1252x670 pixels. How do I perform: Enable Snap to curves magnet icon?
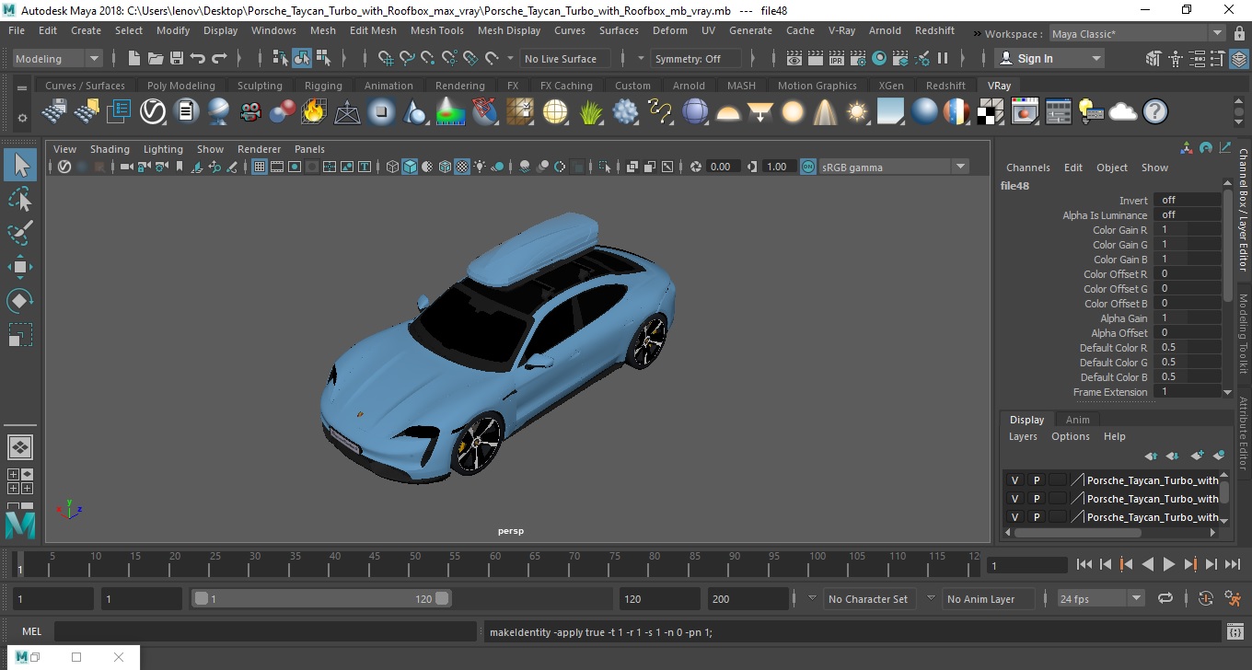[x=407, y=58]
